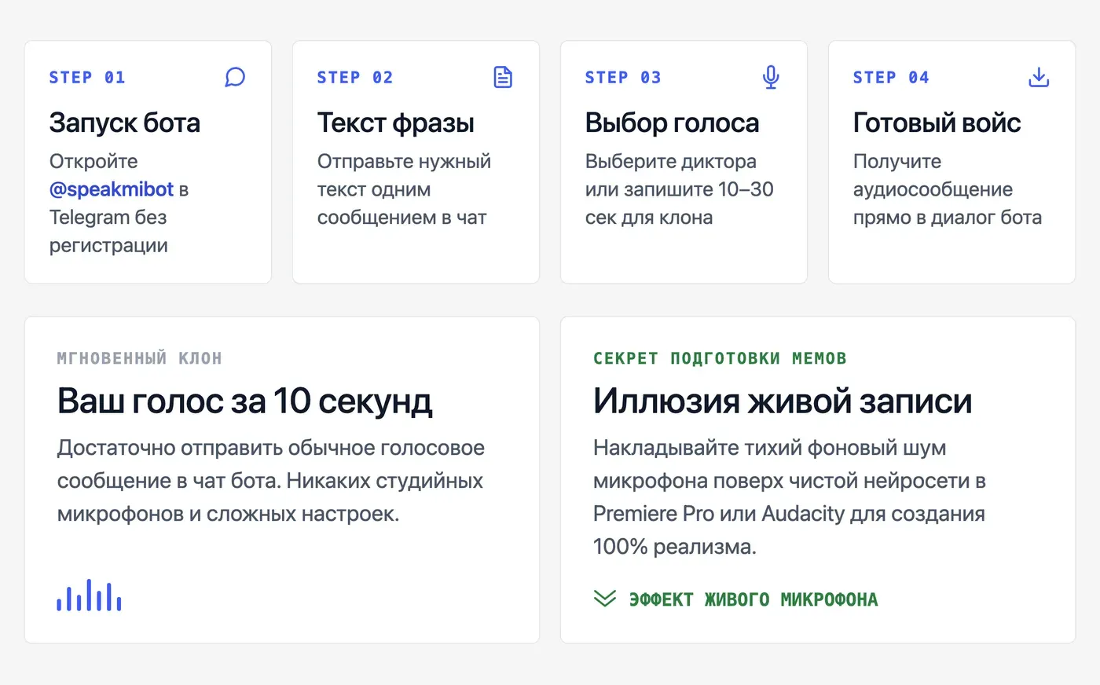Click the paragraph starting 'Накладывайте тихий фоновый шум'

click(790, 497)
